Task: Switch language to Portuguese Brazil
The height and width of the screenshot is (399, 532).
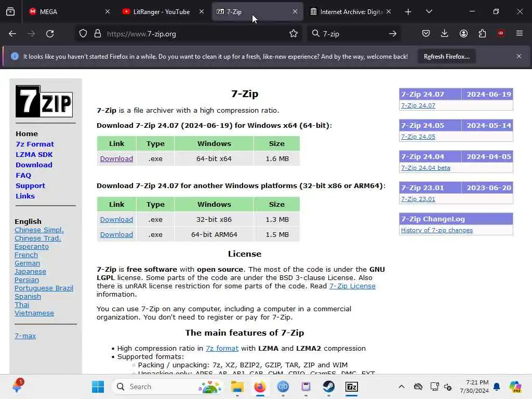Action: pos(44,288)
